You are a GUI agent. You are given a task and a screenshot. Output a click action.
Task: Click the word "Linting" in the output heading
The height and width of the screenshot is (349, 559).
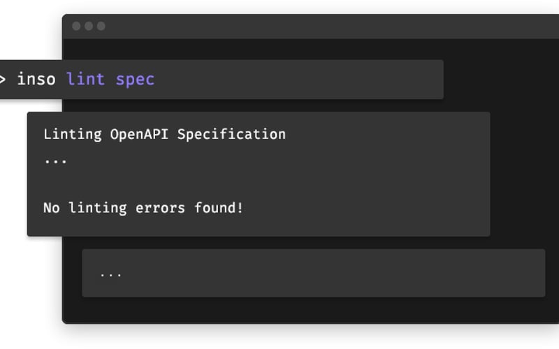pos(73,134)
